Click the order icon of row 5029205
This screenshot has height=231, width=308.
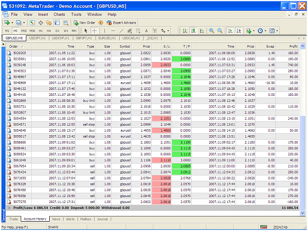(x=9, y=53)
